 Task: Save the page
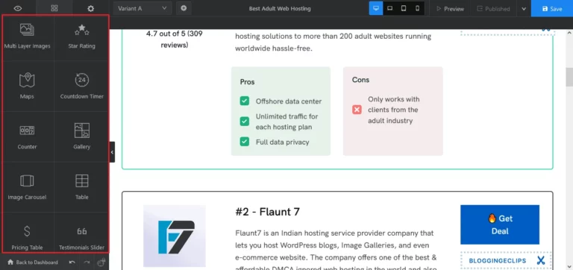[552, 8]
